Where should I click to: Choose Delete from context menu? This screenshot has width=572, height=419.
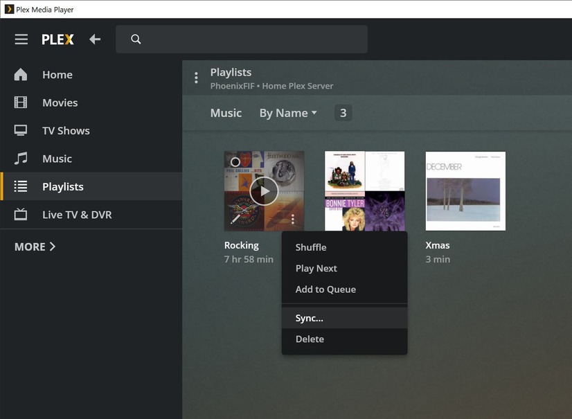[x=344, y=339]
